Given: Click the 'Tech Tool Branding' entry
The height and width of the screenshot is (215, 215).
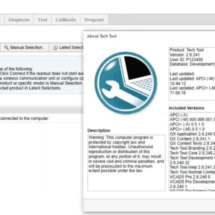Looking at the screenshot, I should point(192,148).
